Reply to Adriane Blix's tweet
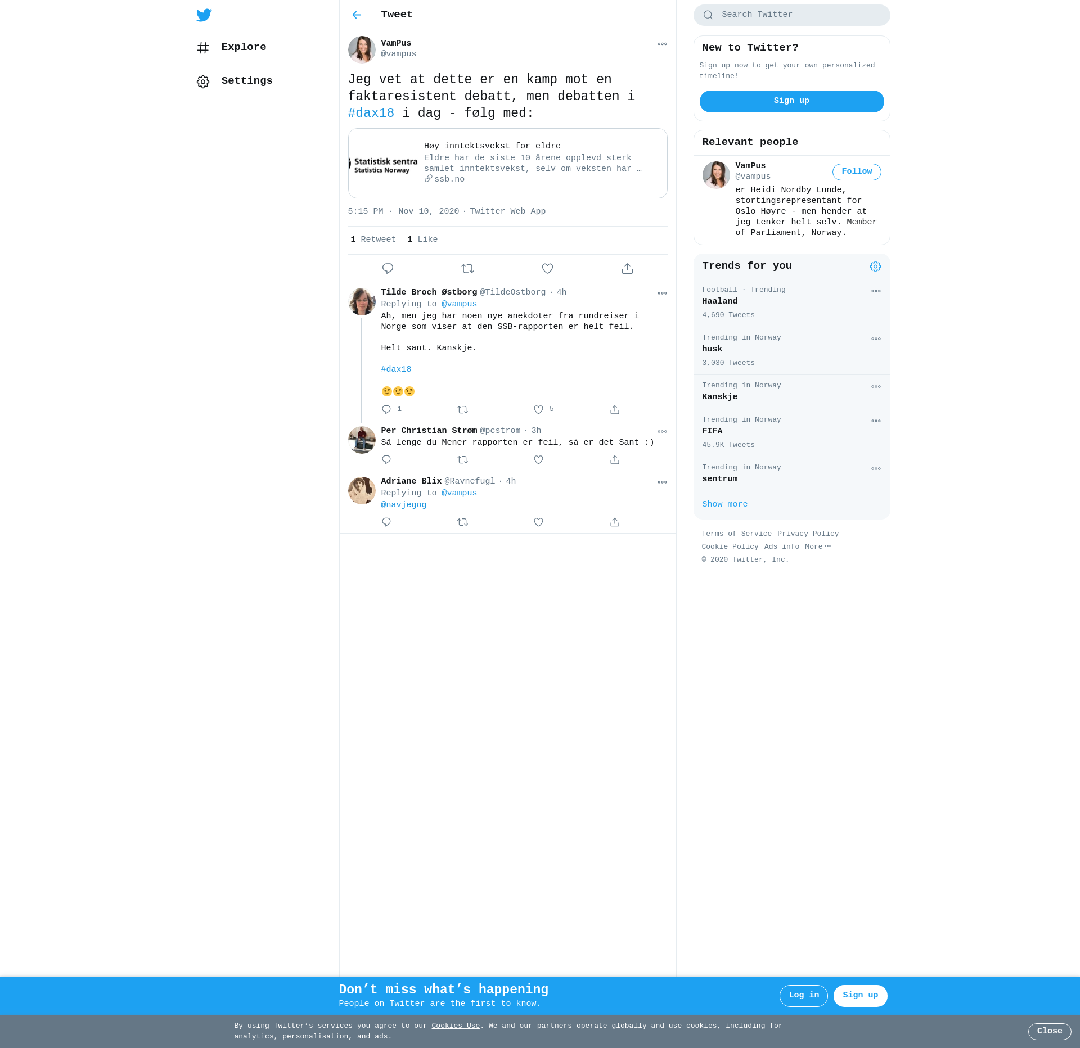Image resolution: width=1080 pixels, height=1048 pixels. (386, 522)
